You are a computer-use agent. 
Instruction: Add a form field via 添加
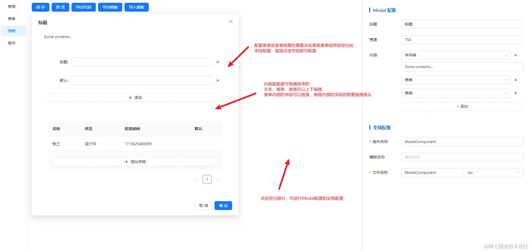point(135,98)
